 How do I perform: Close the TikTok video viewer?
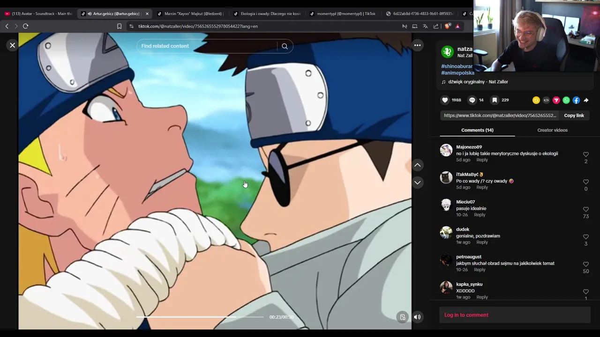(x=13, y=45)
